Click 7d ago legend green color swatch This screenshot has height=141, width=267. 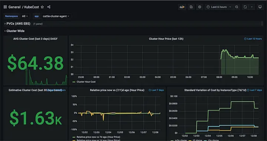pos(74,137)
